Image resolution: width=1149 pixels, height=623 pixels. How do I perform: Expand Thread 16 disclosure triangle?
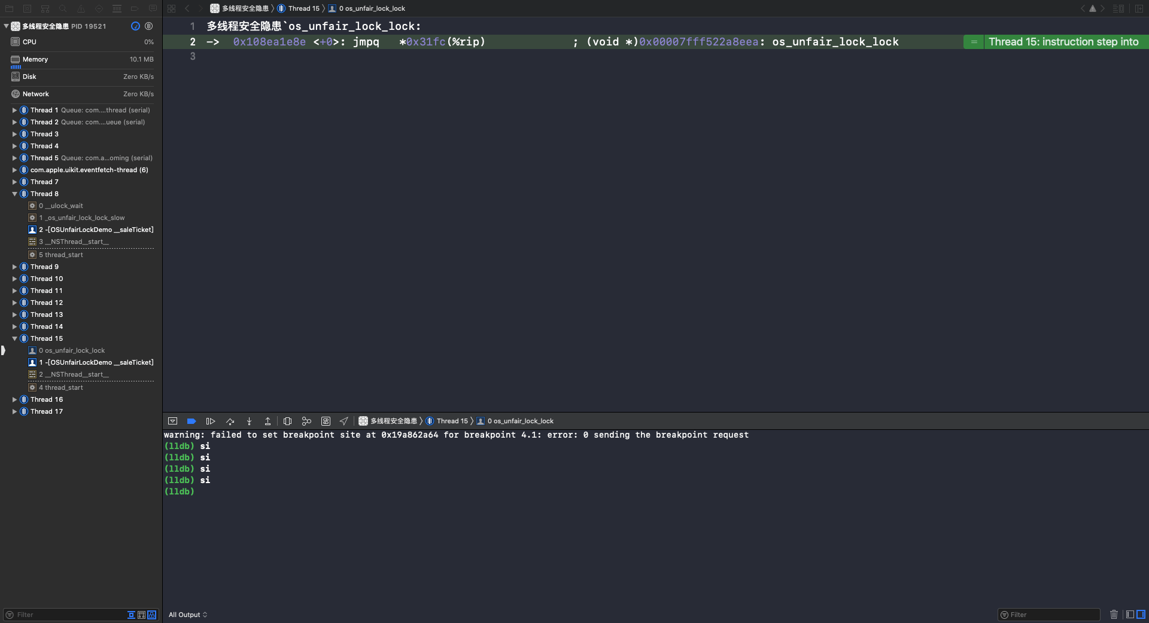click(x=14, y=399)
